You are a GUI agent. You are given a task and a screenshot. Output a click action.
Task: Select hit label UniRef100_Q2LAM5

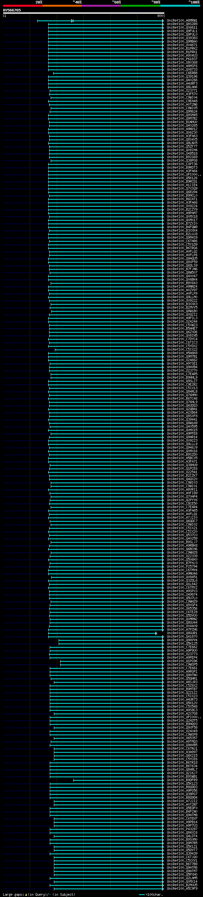pos(182,878)
